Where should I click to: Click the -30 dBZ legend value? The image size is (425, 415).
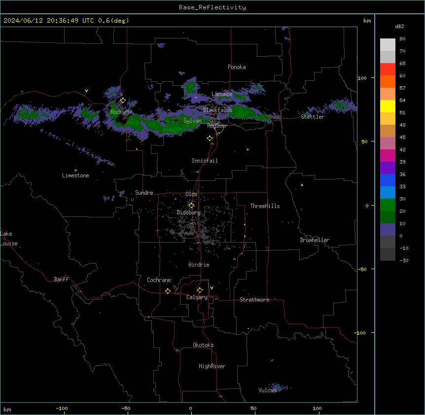[404, 261]
